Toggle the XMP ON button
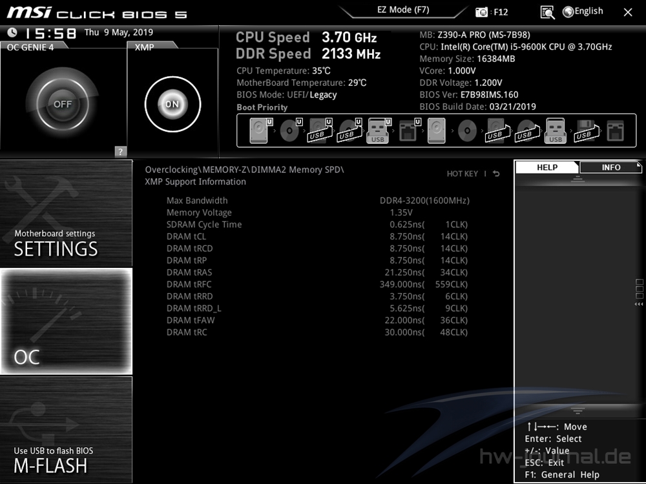The height and width of the screenshot is (484, 646). [x=172, y=104]
